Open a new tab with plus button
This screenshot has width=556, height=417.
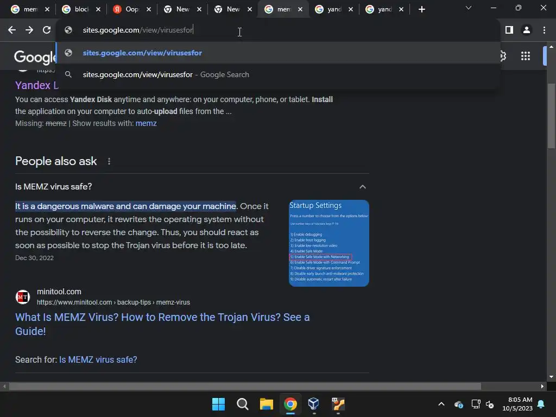click(x=421, y=10)
